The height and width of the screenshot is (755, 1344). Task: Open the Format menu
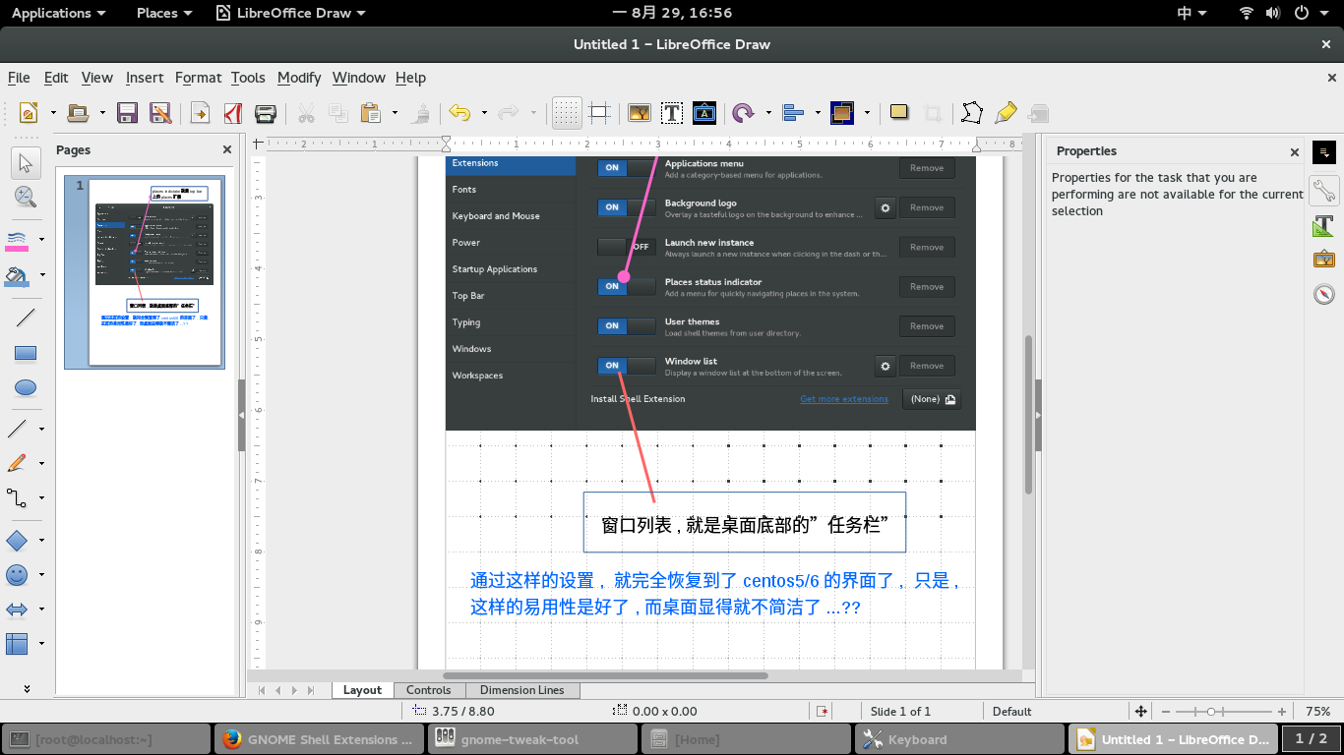coord(199,78)
